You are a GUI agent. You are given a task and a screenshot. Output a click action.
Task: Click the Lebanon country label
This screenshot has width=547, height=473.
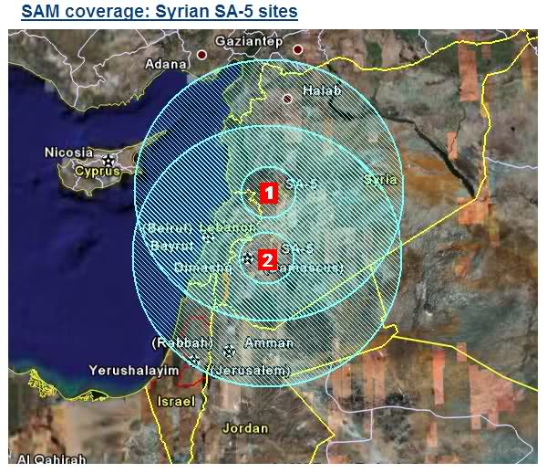pos(226,226)
